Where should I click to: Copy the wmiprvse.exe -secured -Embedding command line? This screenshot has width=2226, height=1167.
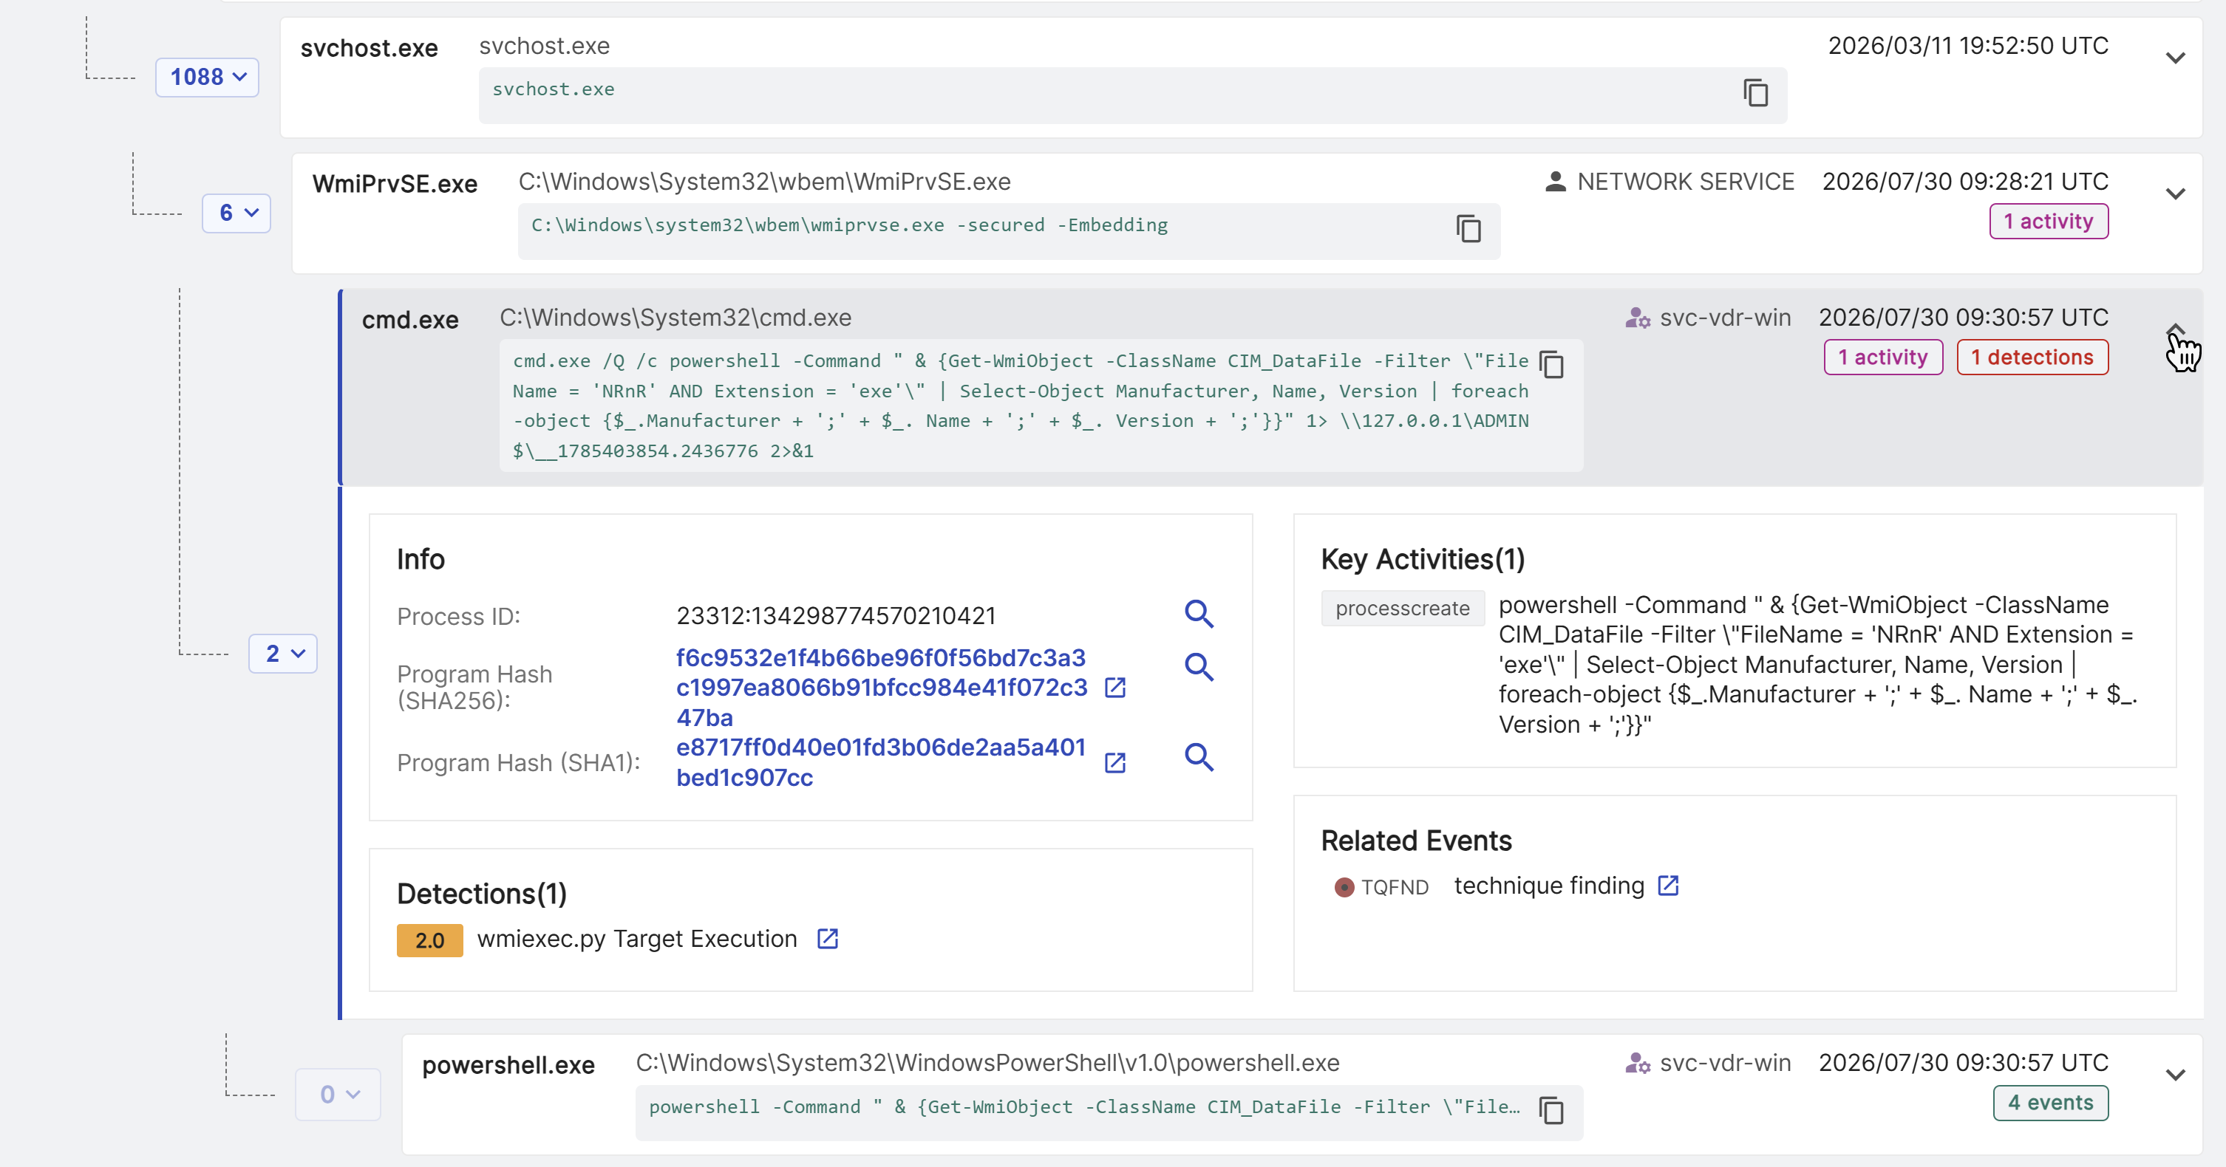pyautogui.click(x=1468, y=228)
